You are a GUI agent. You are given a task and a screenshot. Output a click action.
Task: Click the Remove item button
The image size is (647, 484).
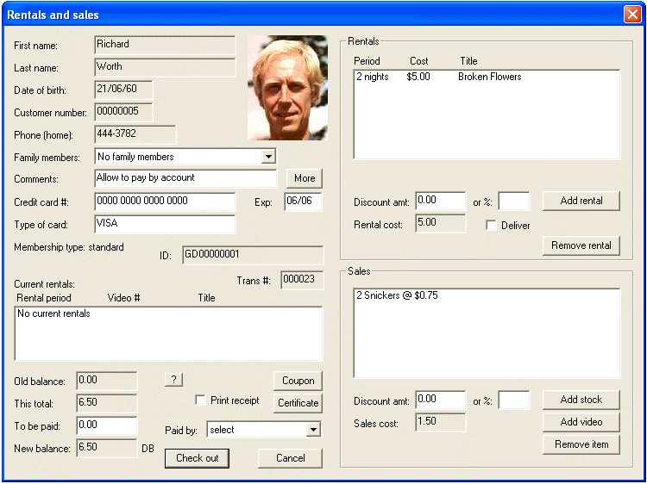click(x=581, y=444)
